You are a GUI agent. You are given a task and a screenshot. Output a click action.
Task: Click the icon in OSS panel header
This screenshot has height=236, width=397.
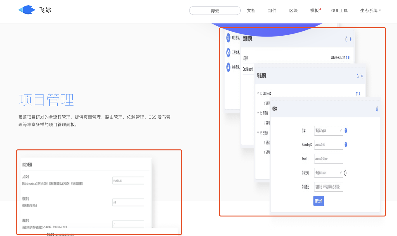pos(377,109)
